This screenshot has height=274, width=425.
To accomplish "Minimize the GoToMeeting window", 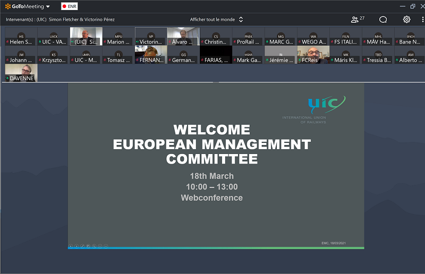I will tap(403, 6).
